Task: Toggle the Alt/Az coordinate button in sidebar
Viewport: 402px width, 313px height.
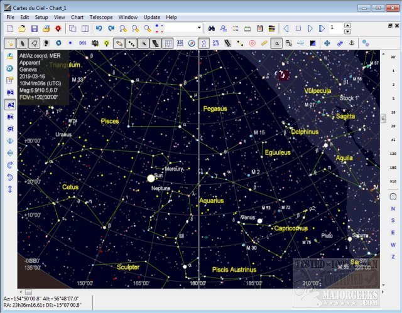Action: click(x=10, y=103)
